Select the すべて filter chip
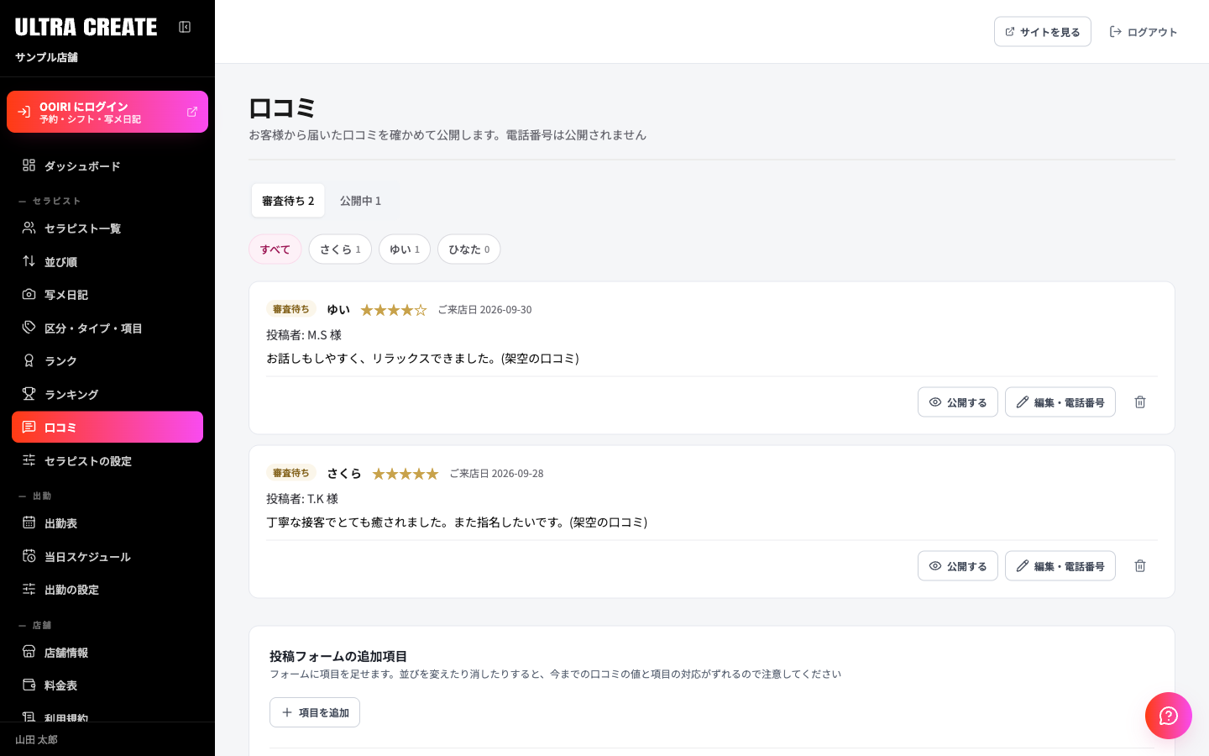 (275, 249)
